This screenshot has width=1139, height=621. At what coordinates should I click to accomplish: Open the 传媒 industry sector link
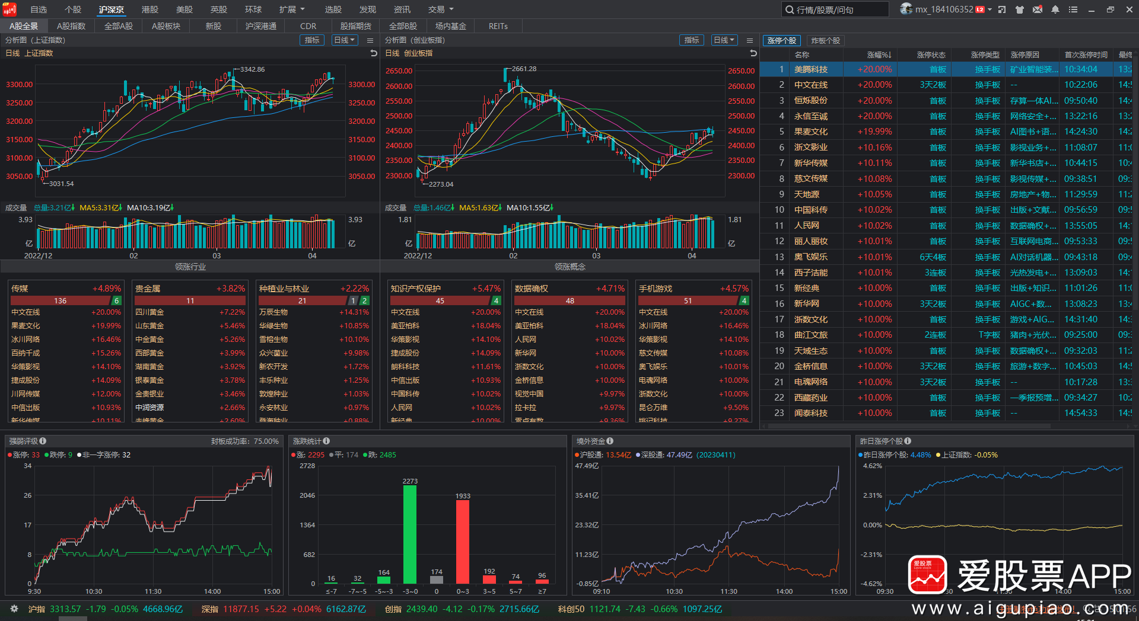tap(20, 289)
